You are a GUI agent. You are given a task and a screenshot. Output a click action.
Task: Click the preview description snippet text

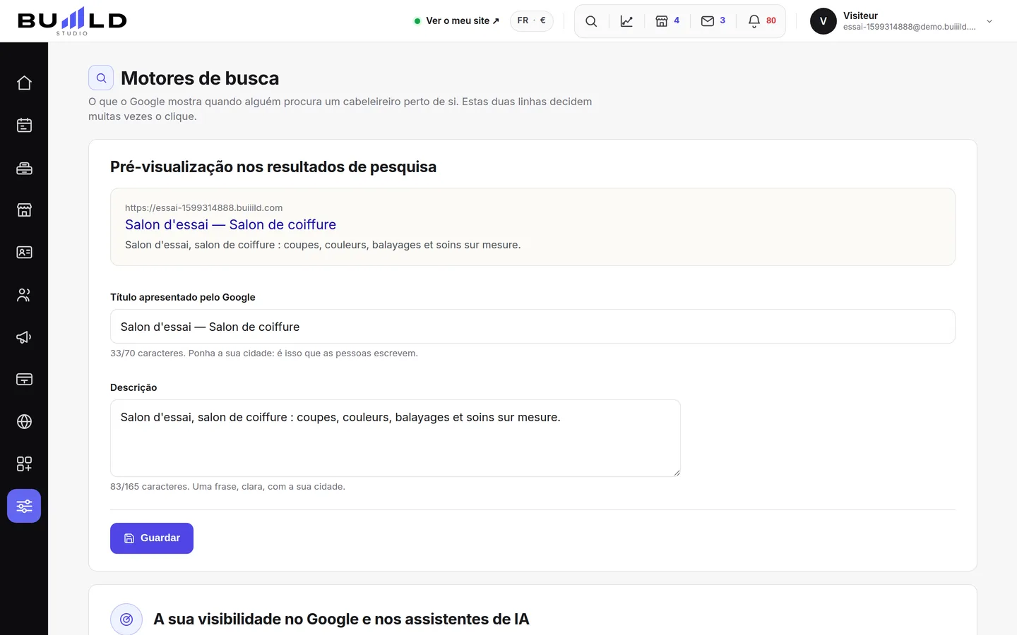323,245
